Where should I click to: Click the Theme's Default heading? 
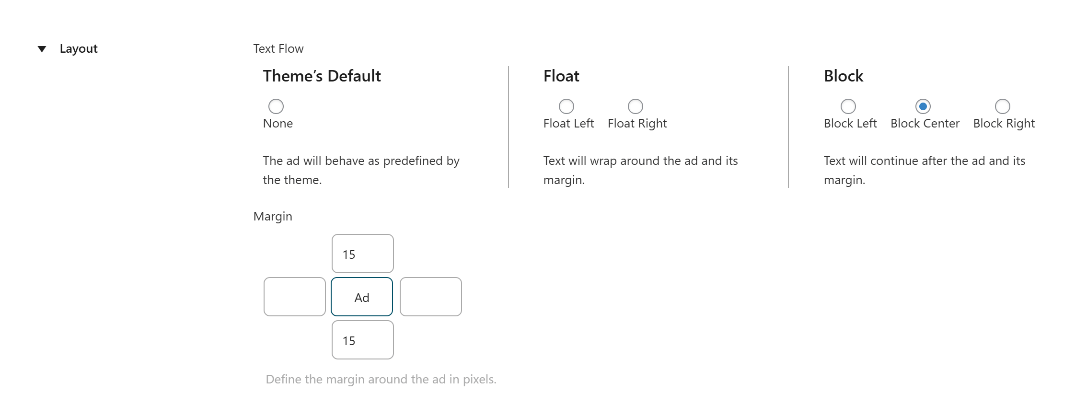pyautogui.click(x=322, y=75)
